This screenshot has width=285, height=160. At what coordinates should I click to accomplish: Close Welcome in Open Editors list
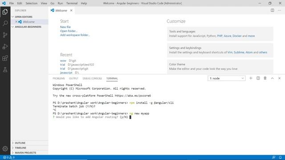(x=16, y=22)
